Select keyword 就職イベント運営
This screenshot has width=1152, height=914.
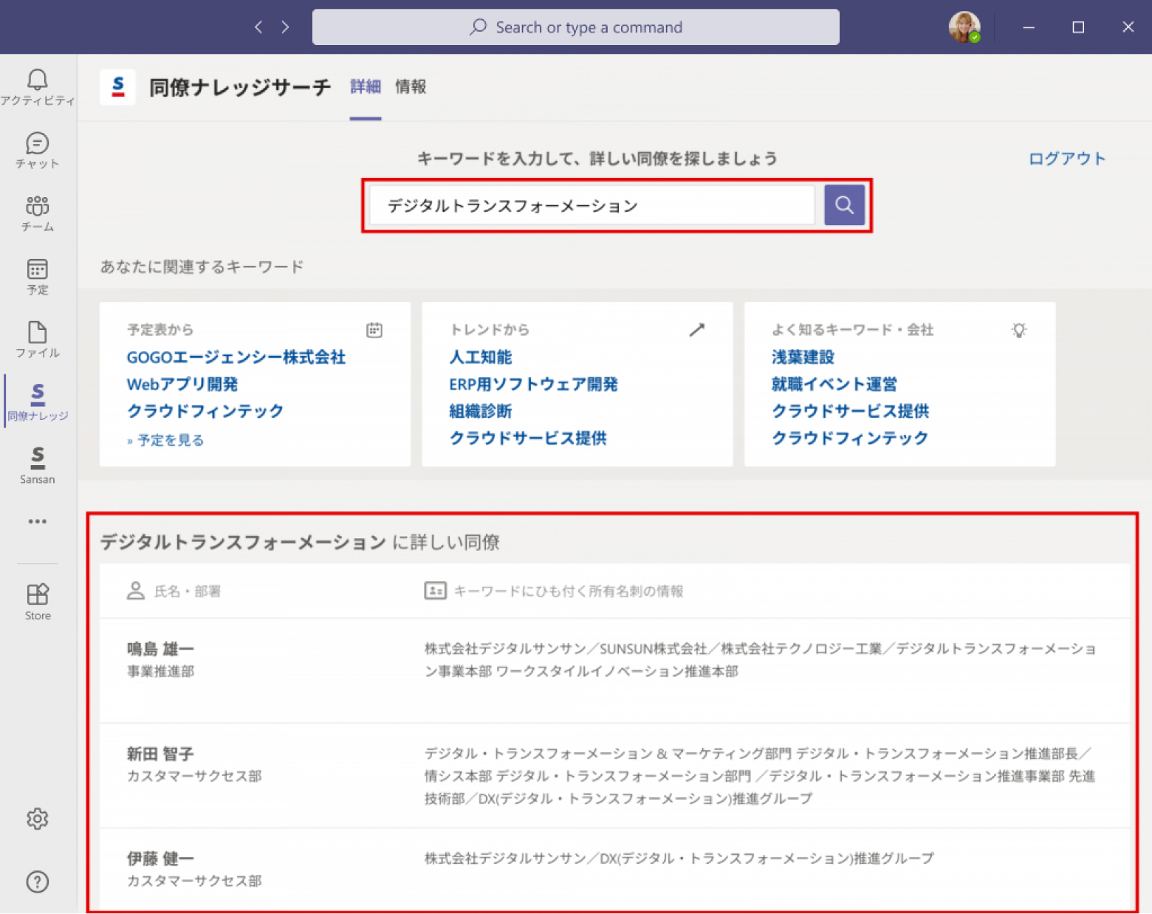click(x=834, y=385)
